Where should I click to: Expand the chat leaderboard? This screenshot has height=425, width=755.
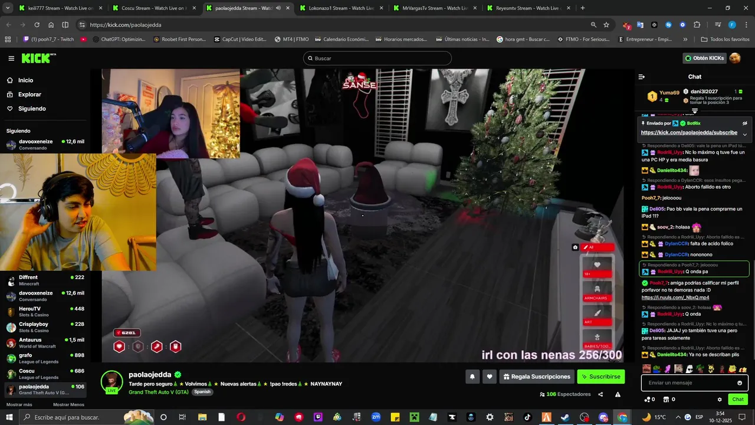coord(695,111)
